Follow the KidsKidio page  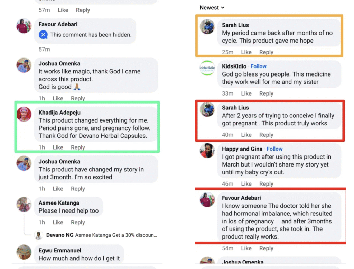point(259,66)
